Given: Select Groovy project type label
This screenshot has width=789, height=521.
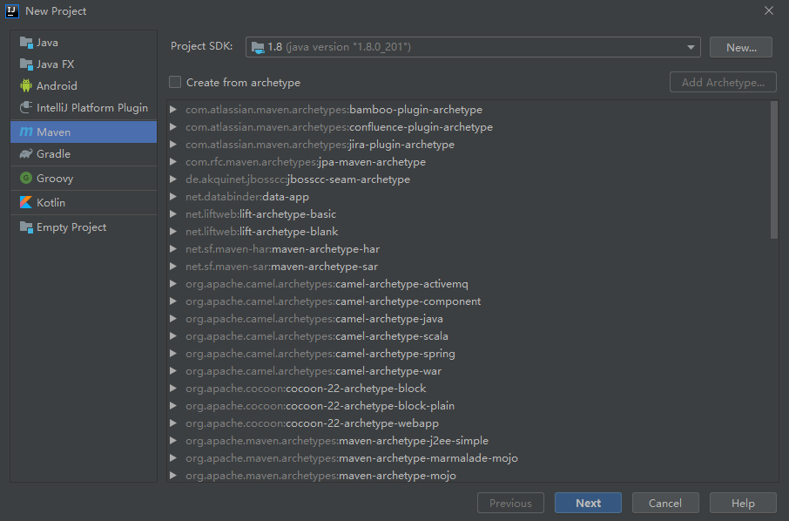Looking at the screenshot, I should tap(55, 179).
